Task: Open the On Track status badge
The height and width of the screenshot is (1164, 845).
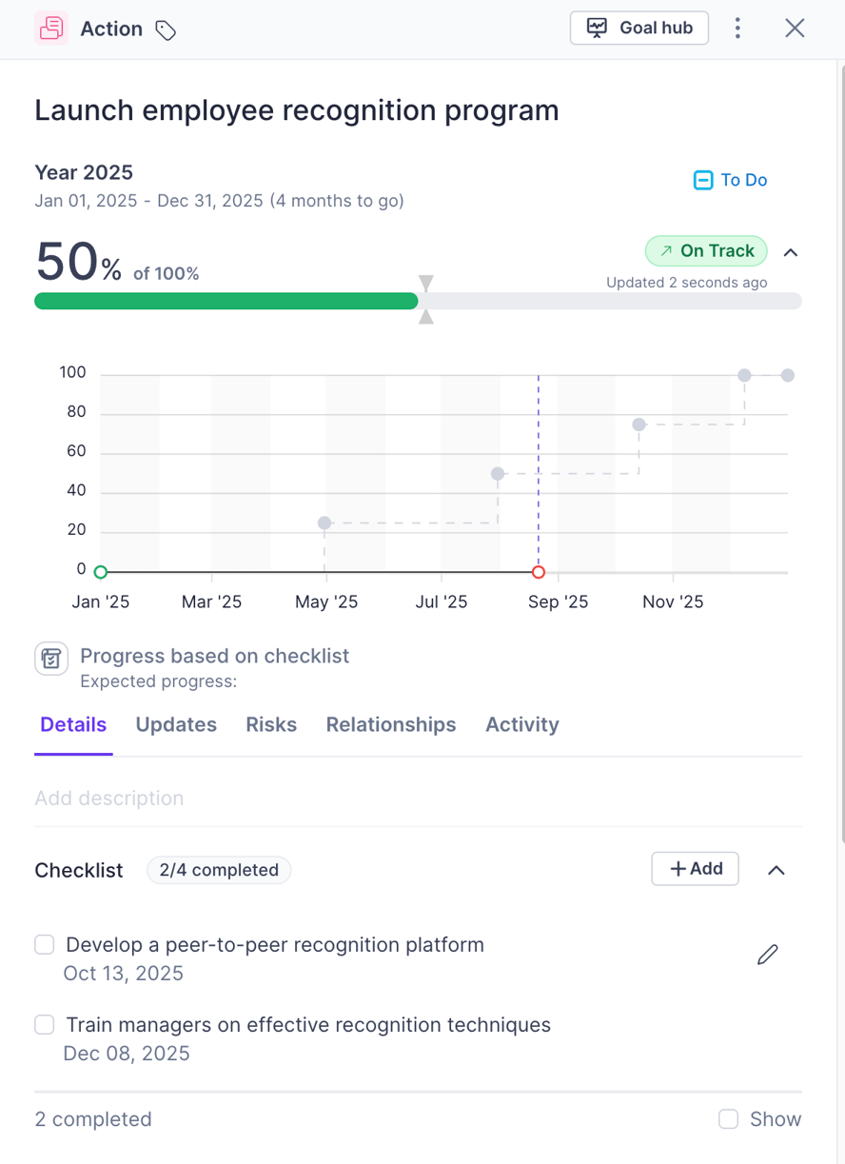Action: tap(706, 251)
